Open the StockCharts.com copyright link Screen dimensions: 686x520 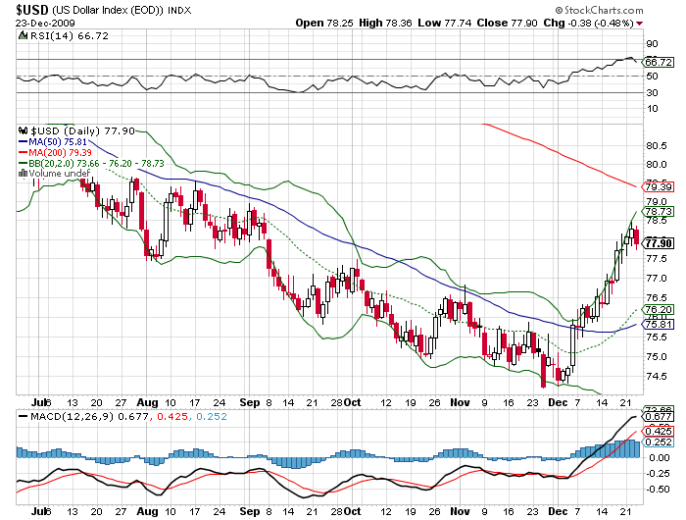599,10
